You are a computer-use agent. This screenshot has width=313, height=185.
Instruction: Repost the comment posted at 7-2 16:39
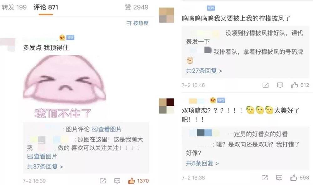tap(103, 181)
